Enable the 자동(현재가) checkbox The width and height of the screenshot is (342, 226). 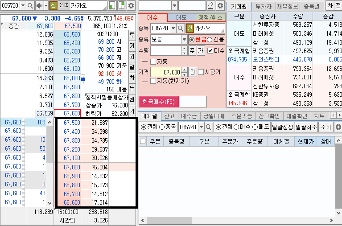(153, 81)
